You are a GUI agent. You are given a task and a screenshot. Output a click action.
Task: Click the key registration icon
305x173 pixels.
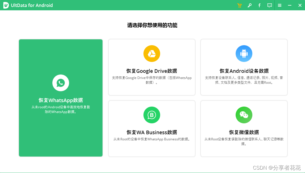[x=250, y=5]
